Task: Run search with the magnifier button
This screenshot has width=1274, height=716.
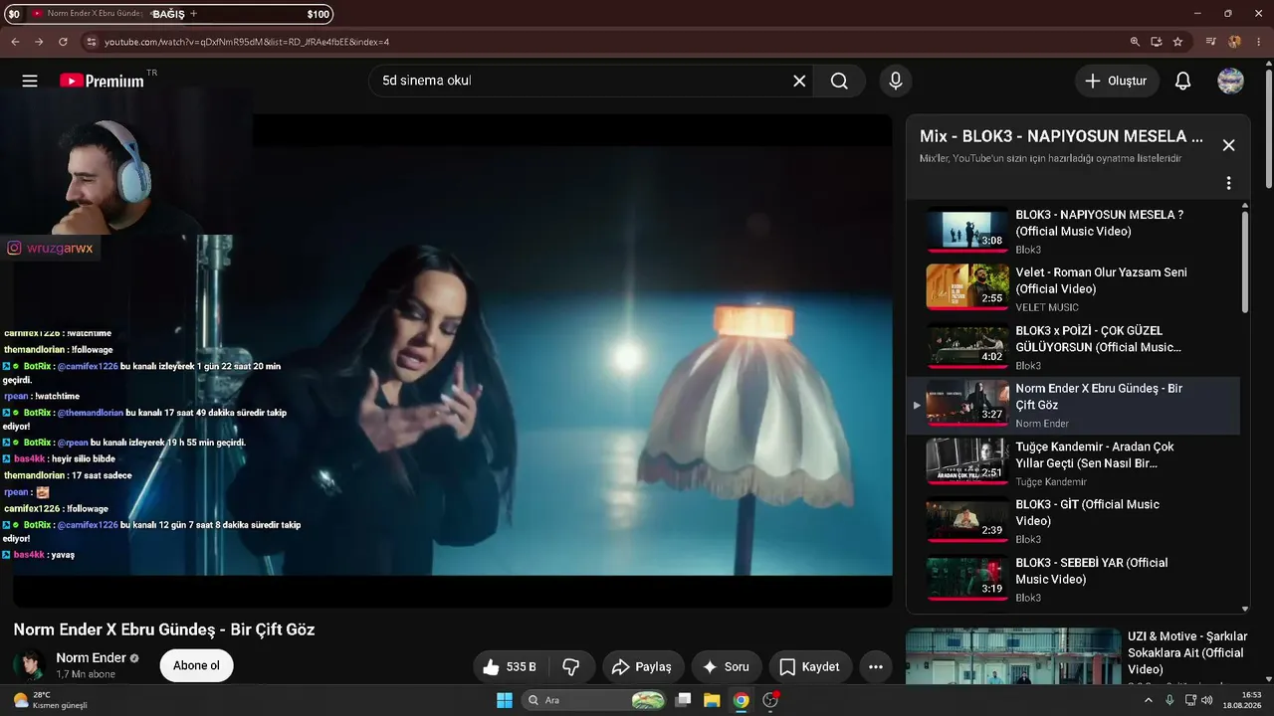Action: (x=839, y=81)
